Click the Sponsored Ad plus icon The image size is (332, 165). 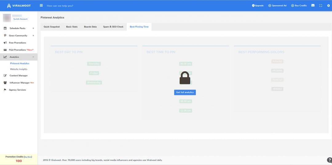(270, 6)
